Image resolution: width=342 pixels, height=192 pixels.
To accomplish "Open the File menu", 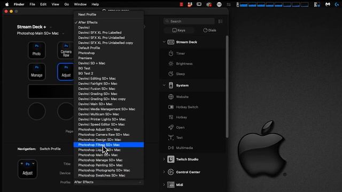I will [x=32, y=4].
